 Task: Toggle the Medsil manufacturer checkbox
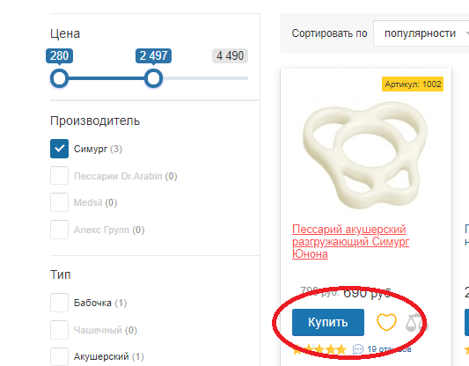click(59, 202)
